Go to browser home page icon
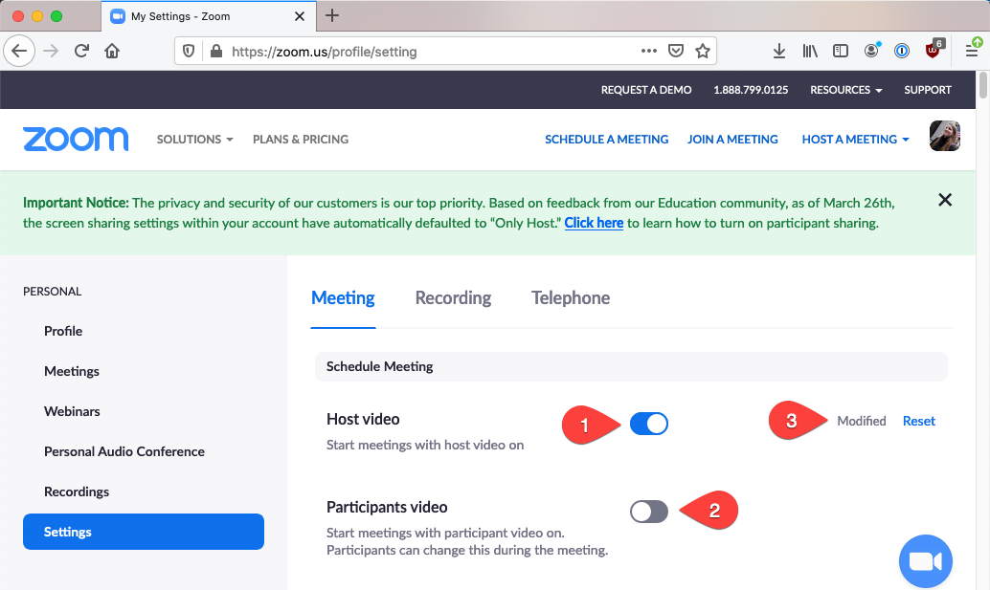Viewport: 990px width, 590px height. (113, 51)
